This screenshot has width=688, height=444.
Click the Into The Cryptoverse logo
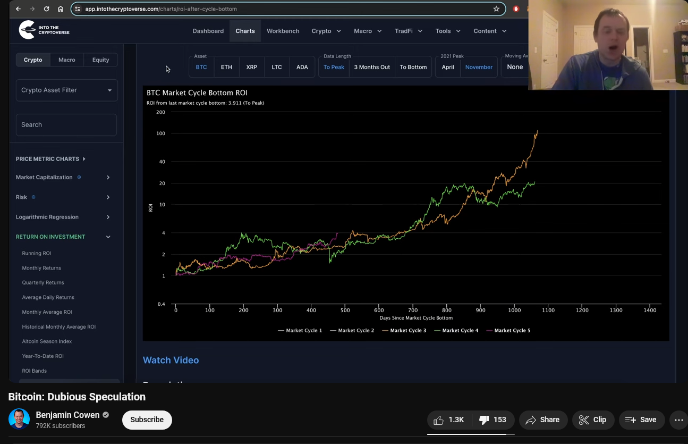click(x=44, y=30)
